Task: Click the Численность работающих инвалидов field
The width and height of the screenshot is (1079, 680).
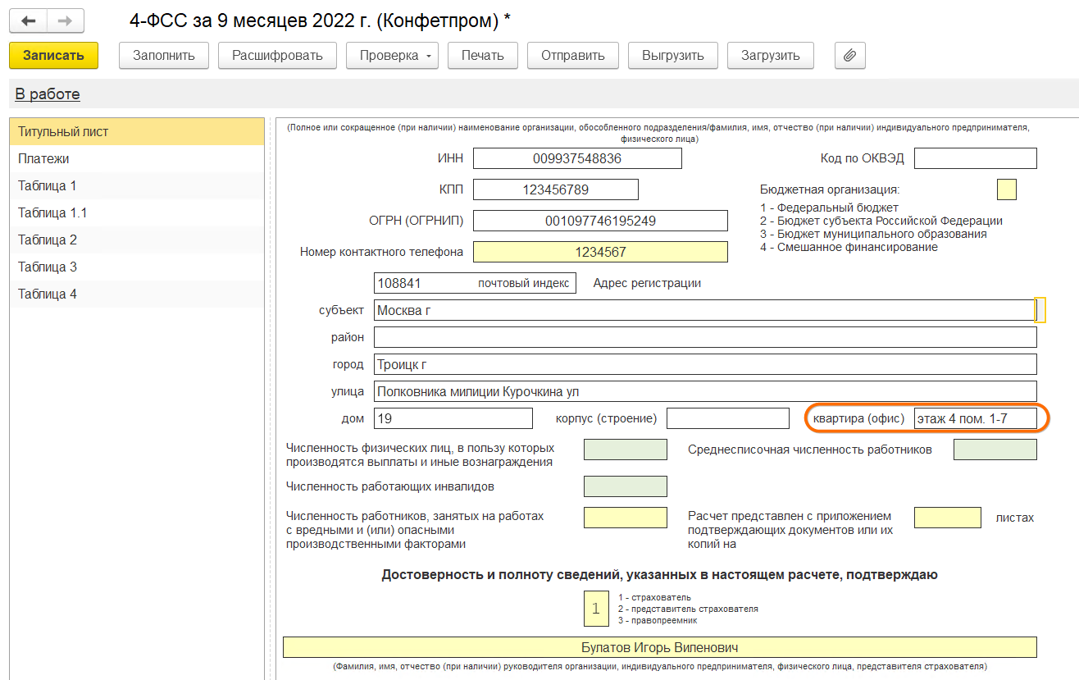Action: pos(626,486)
